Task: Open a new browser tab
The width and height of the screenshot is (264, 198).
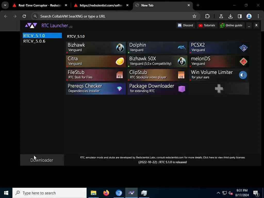Action: click(198, 5)
